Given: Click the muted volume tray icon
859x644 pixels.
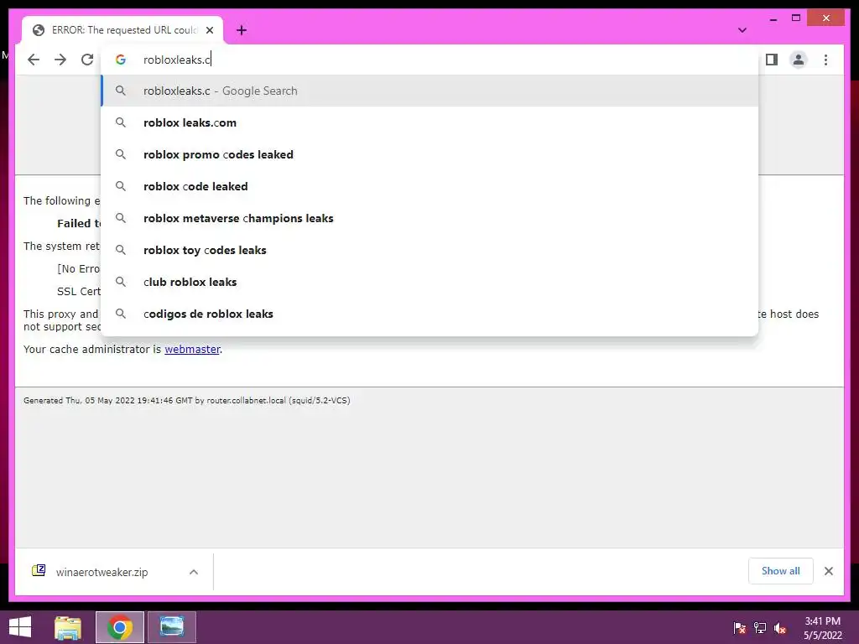Looking at the screenshot, I should [x=779, y=627].
